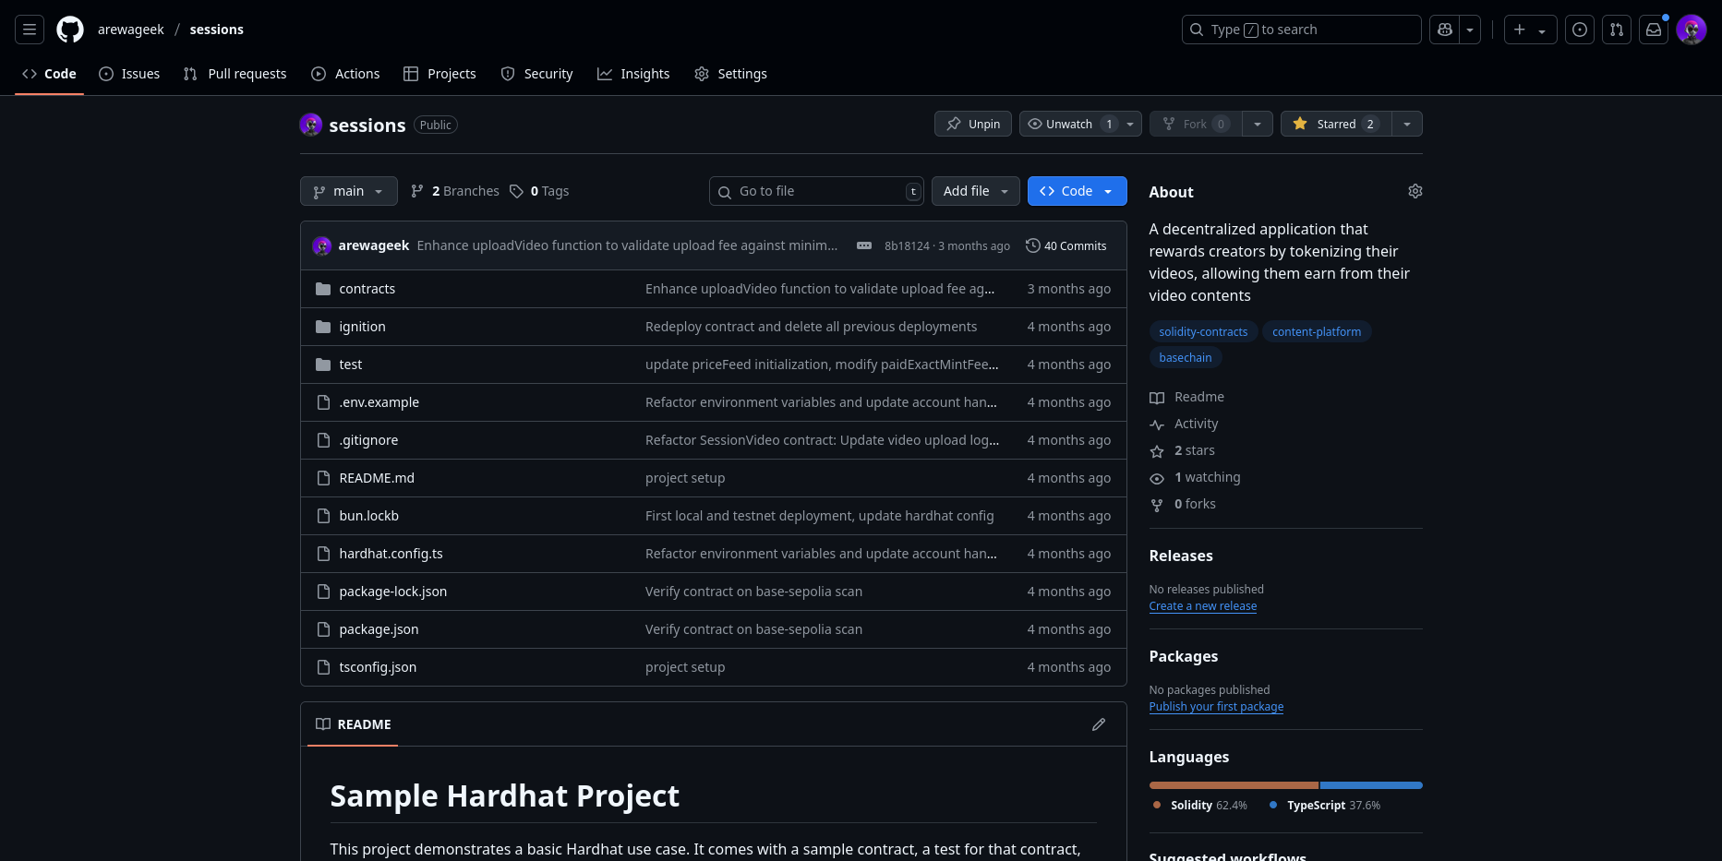Edit the README with the pencil icon
The height and width of the screenshot is (861, 1722).
pyautogui.click(x=1098, y=724)
